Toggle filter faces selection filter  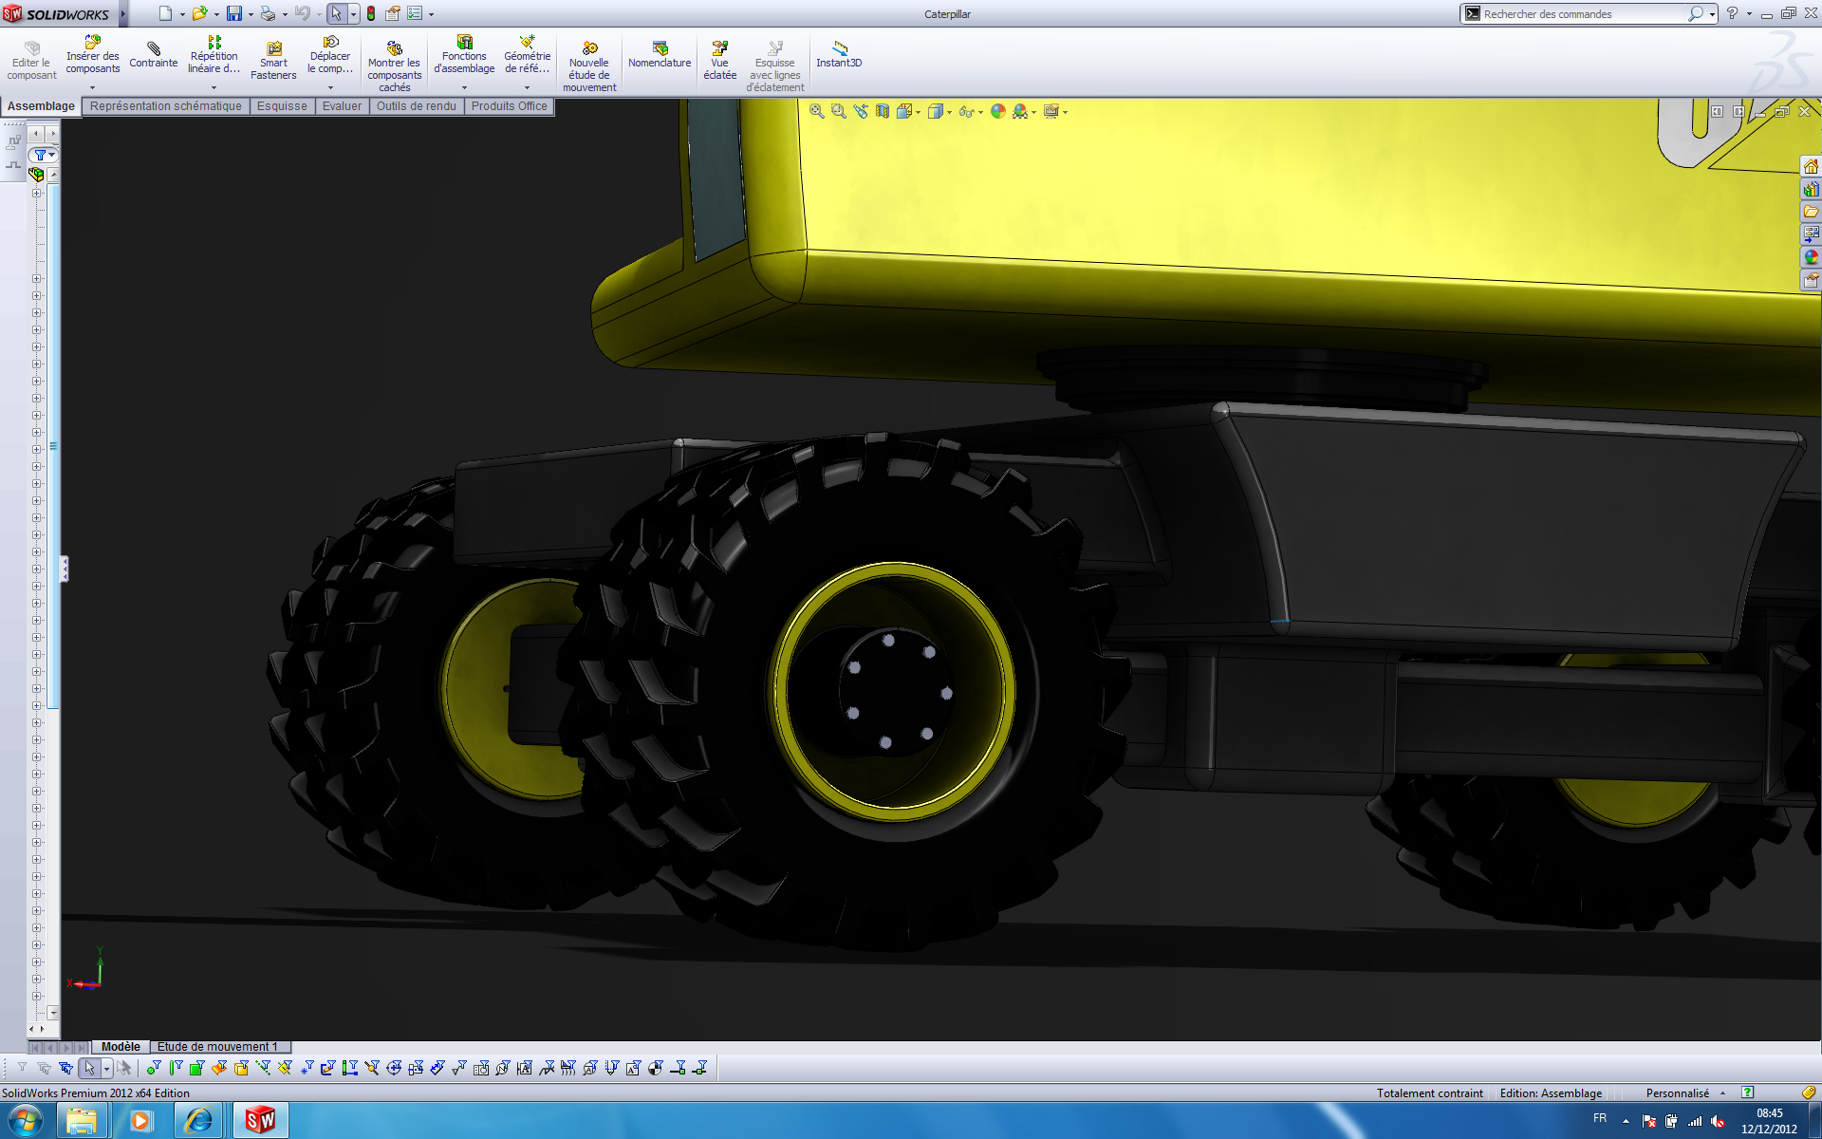[x=197, y=1068]
